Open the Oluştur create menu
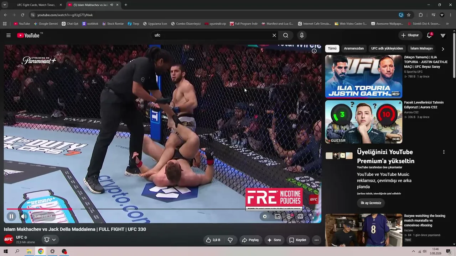The width and height of the screenshot is (456, 256). [410, 35]
